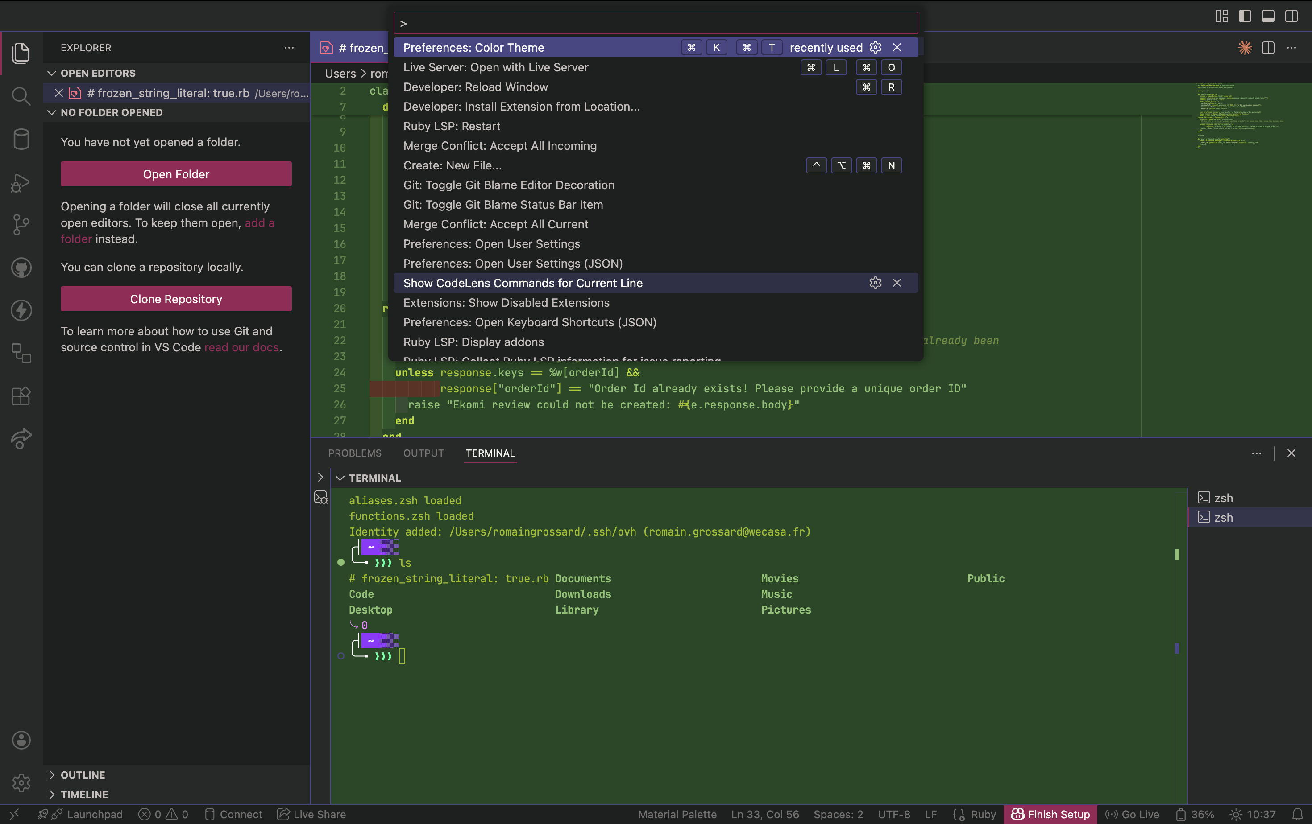Toggle the primary side bar visibility
Image resolution: width=1312 pixels, height=824 pixels.
(x=1245, y=16)
